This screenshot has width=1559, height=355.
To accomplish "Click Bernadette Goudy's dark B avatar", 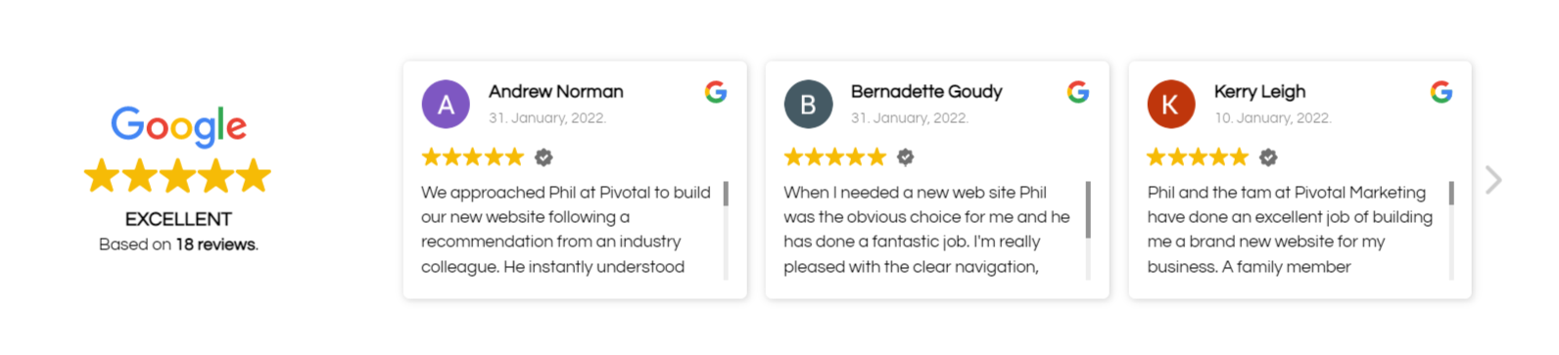I will (808, 105).
